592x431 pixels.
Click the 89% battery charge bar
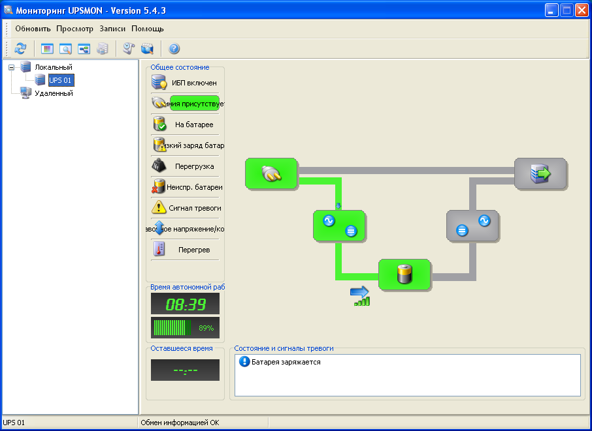tap(185, 327)
